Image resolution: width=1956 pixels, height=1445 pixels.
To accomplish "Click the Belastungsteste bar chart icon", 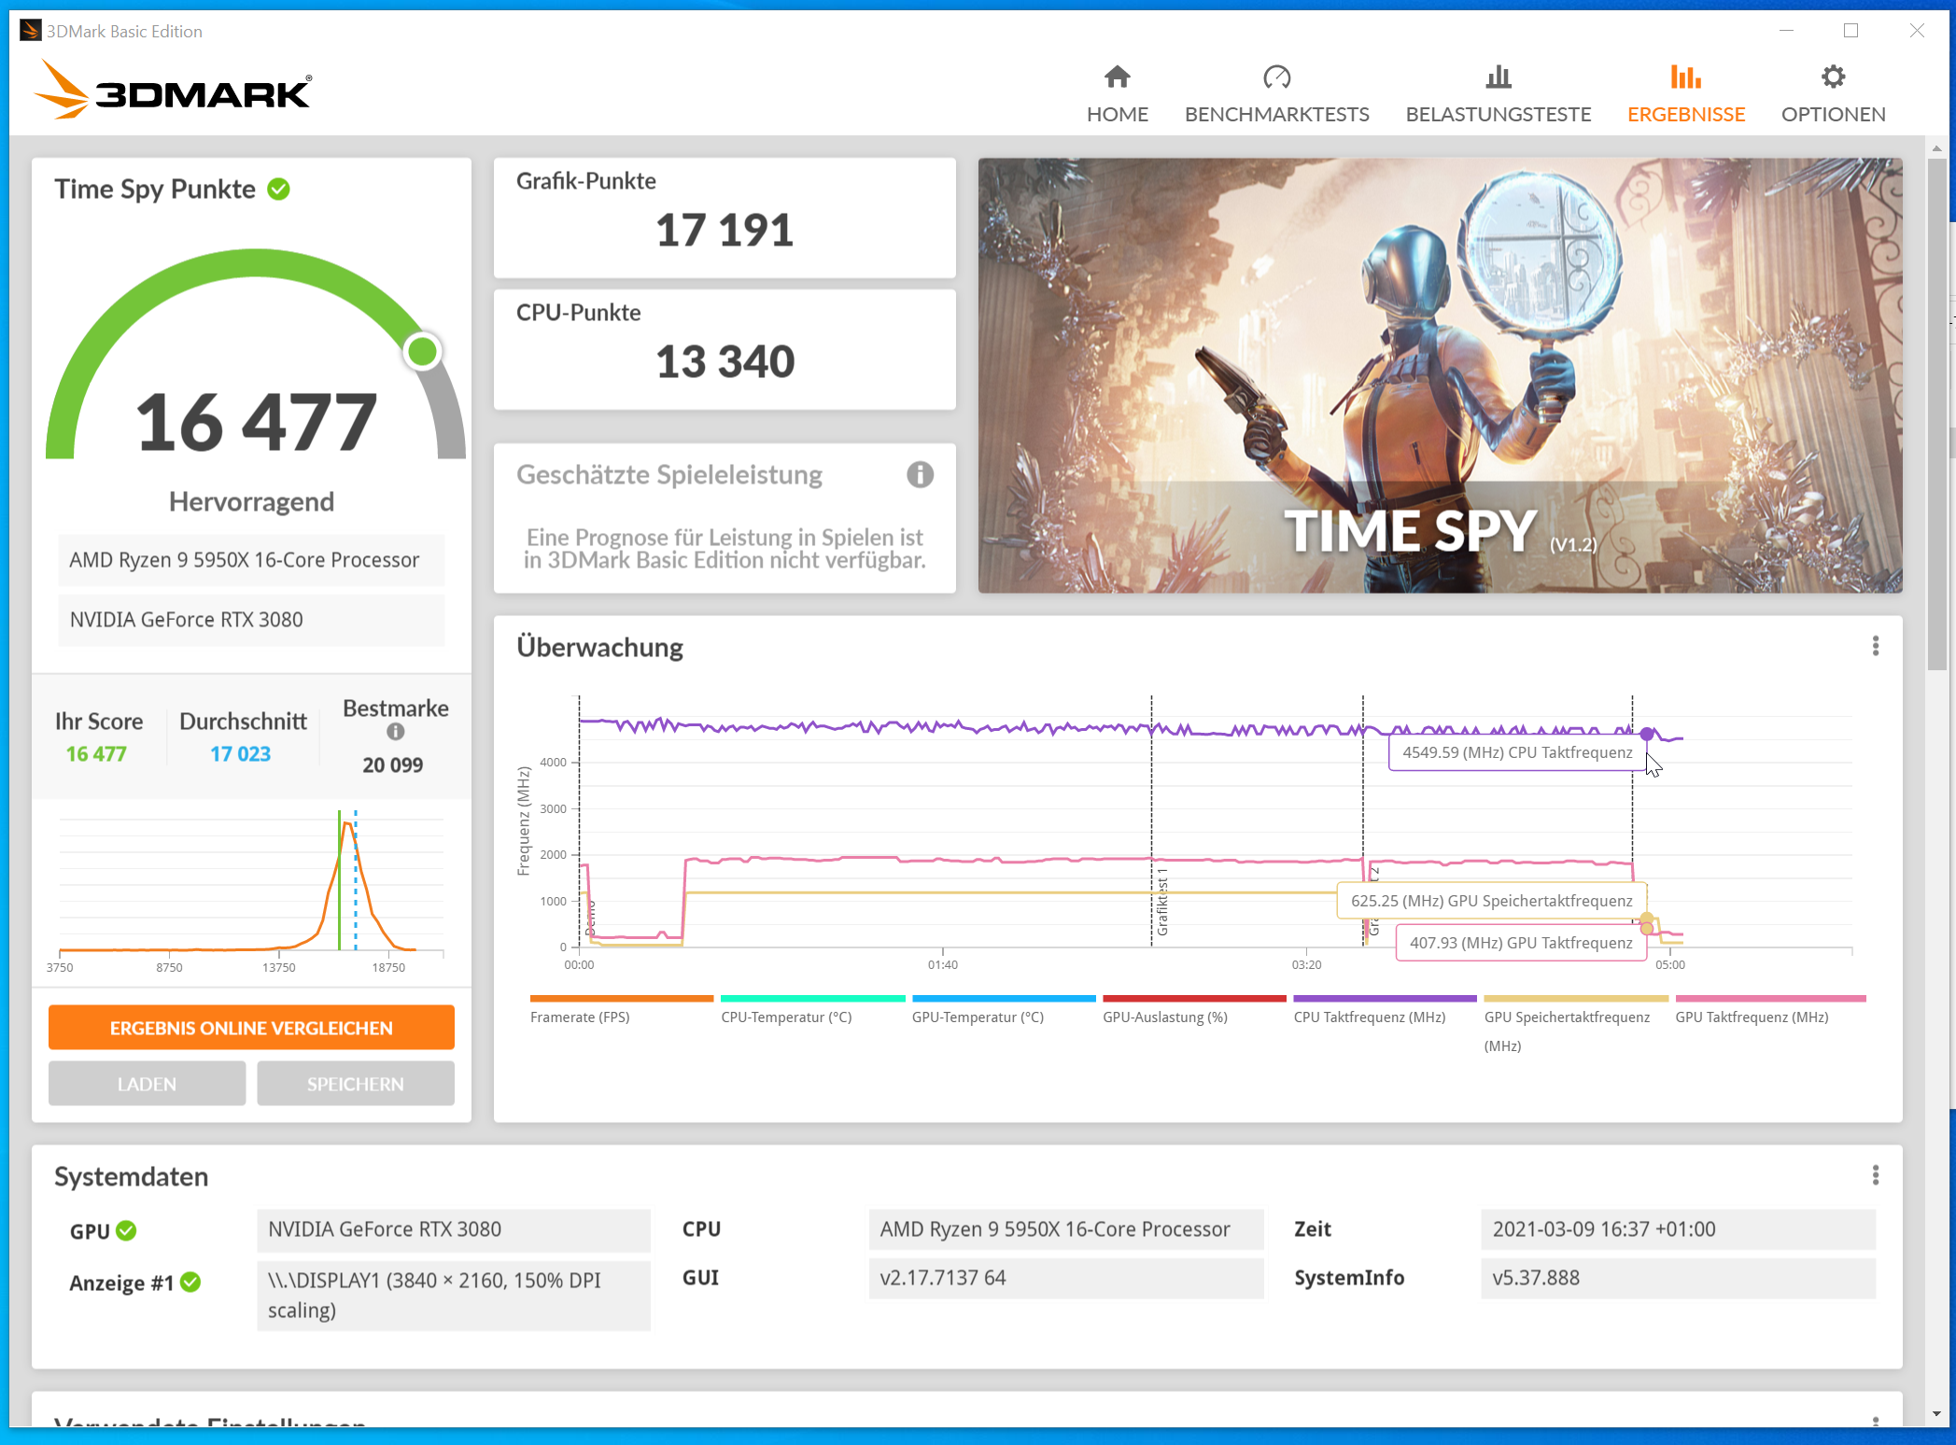I will tap(1498, 77).
